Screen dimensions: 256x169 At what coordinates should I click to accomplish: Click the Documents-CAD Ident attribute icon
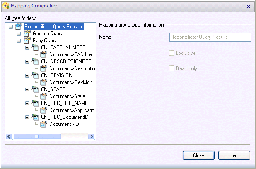pyautogui.click(x=44, y=54)
